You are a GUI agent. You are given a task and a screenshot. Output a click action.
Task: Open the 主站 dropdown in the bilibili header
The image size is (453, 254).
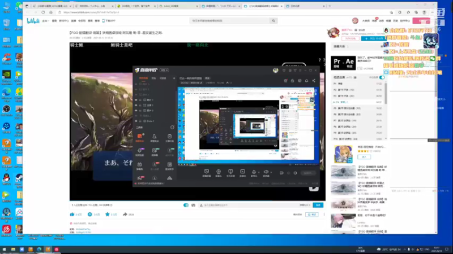(45, 21)
